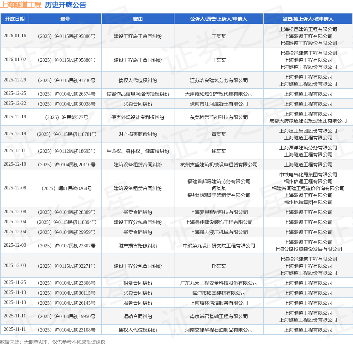Click plaintiff 上海联志液压机械有限公司
This screenshot has height=345, width=353.
tap(219, 232)
